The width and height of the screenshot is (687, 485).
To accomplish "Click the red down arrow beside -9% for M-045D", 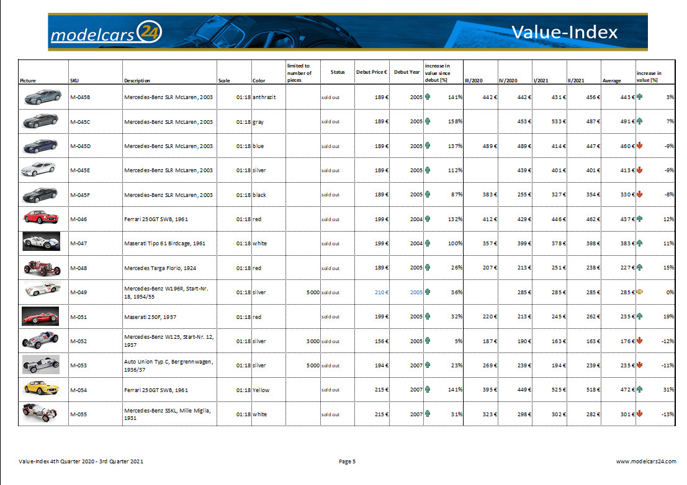I will point(640,145).
